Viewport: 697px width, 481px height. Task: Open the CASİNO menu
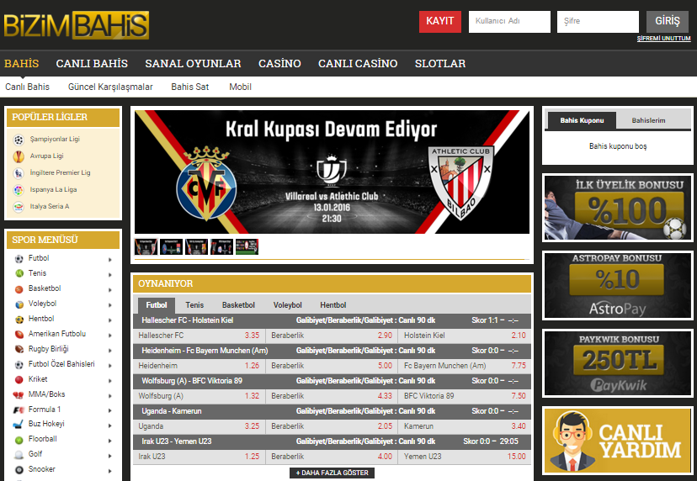click(x=279, y=64)
